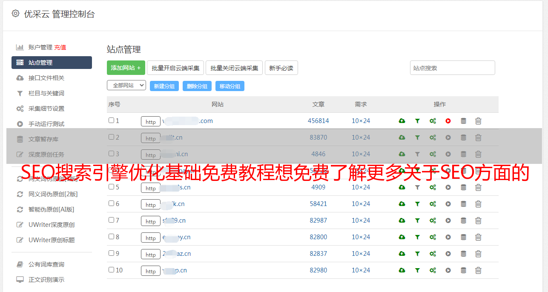The height and width of the screenshot is (292, 548).
Task: Open database icon in row 456814
Action: coord(463,121)
